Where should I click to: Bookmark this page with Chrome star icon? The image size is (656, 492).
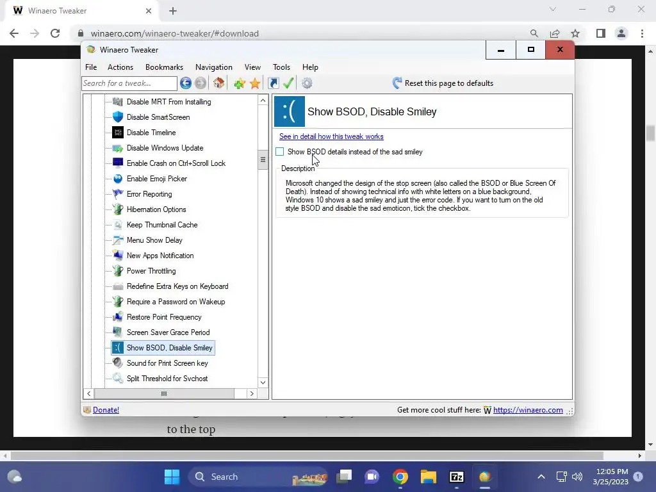click(575, 33)
